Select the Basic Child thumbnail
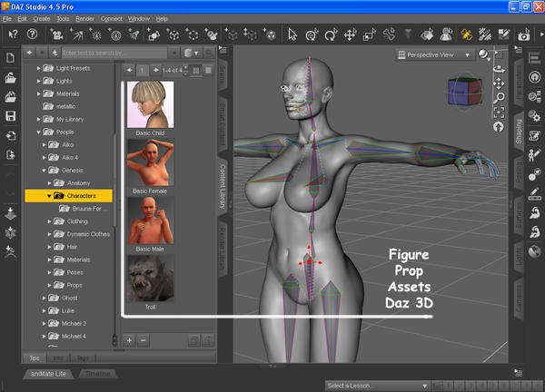This screenshot has width=545, height=392. click(150, 104)
